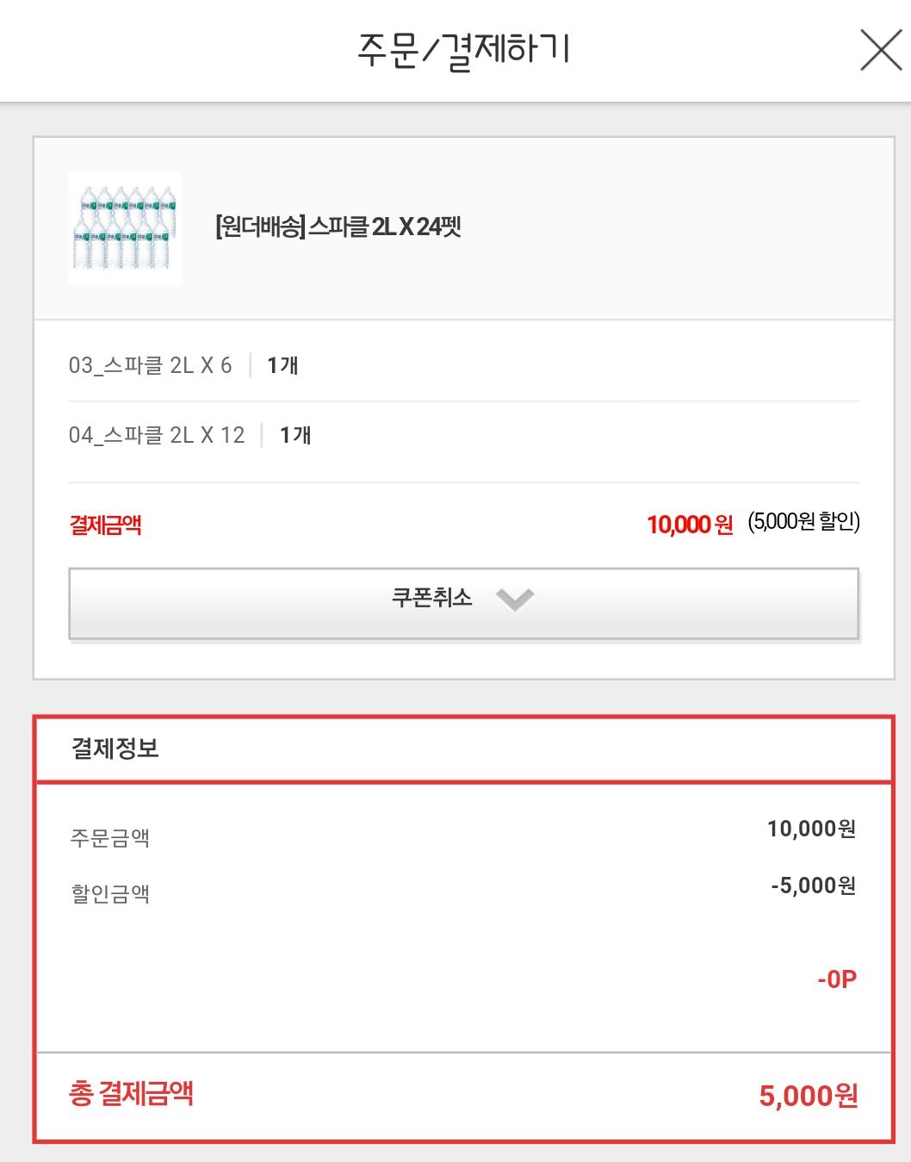The height and width of the screenshot is (1162, 911).
Task: Tap the 주문금액 label
Action: 110,837
